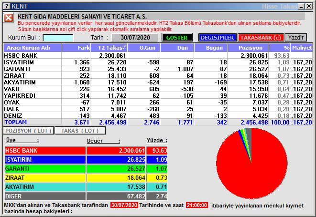
Task: Select the GARANTI row in table
Action: (x=158, y=69)
